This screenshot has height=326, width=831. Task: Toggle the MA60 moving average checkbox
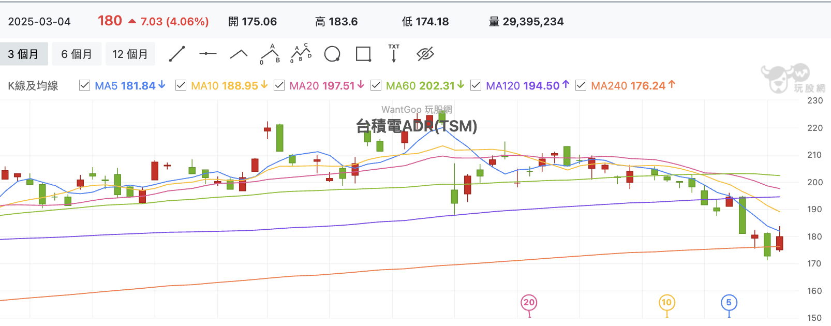tap(376, 85)
